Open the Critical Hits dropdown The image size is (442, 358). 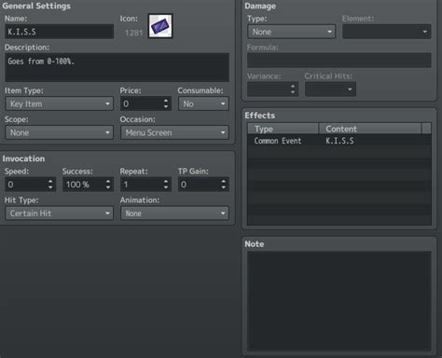coord(330,89)
